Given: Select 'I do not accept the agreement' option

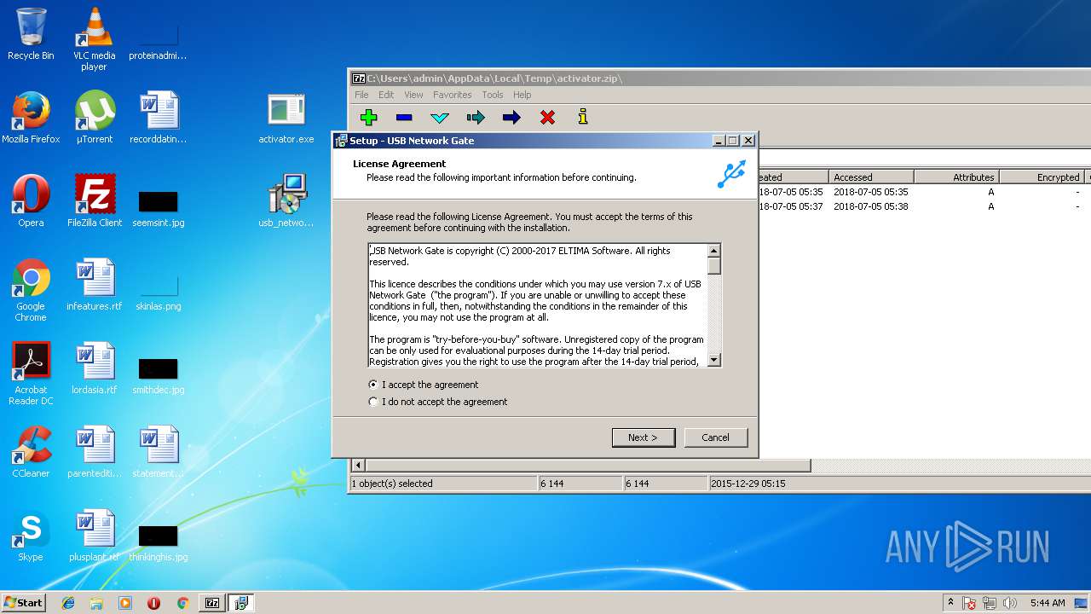Looking at the screenshot, I should [x=437, y=402].
